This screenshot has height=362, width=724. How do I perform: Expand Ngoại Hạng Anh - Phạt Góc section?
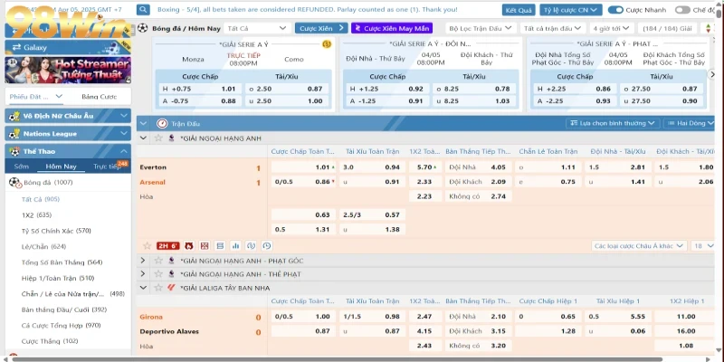click(x=143, y=261)
